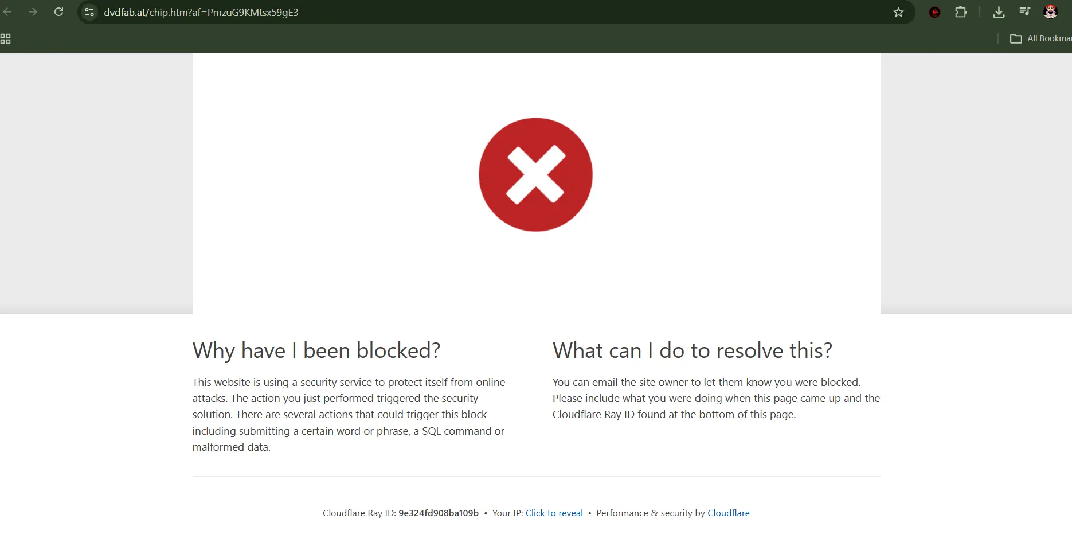Click the 'Why have I been blocked?' heading
The height and width of the screenshot is (550, 1072).
[x=316, y=350]
